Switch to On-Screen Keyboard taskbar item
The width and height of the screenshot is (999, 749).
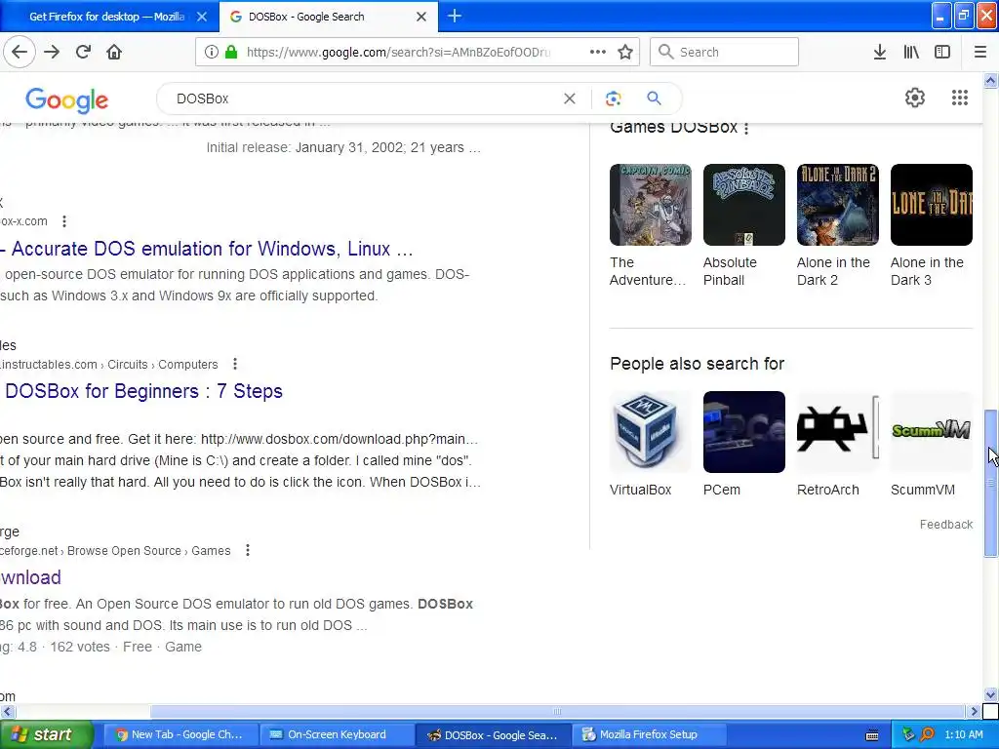point(337,735)
